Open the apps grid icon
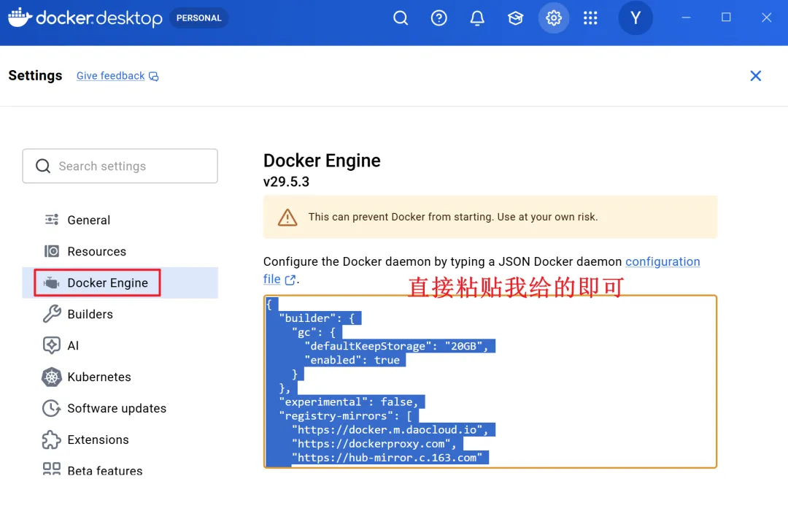 point(590,18)
